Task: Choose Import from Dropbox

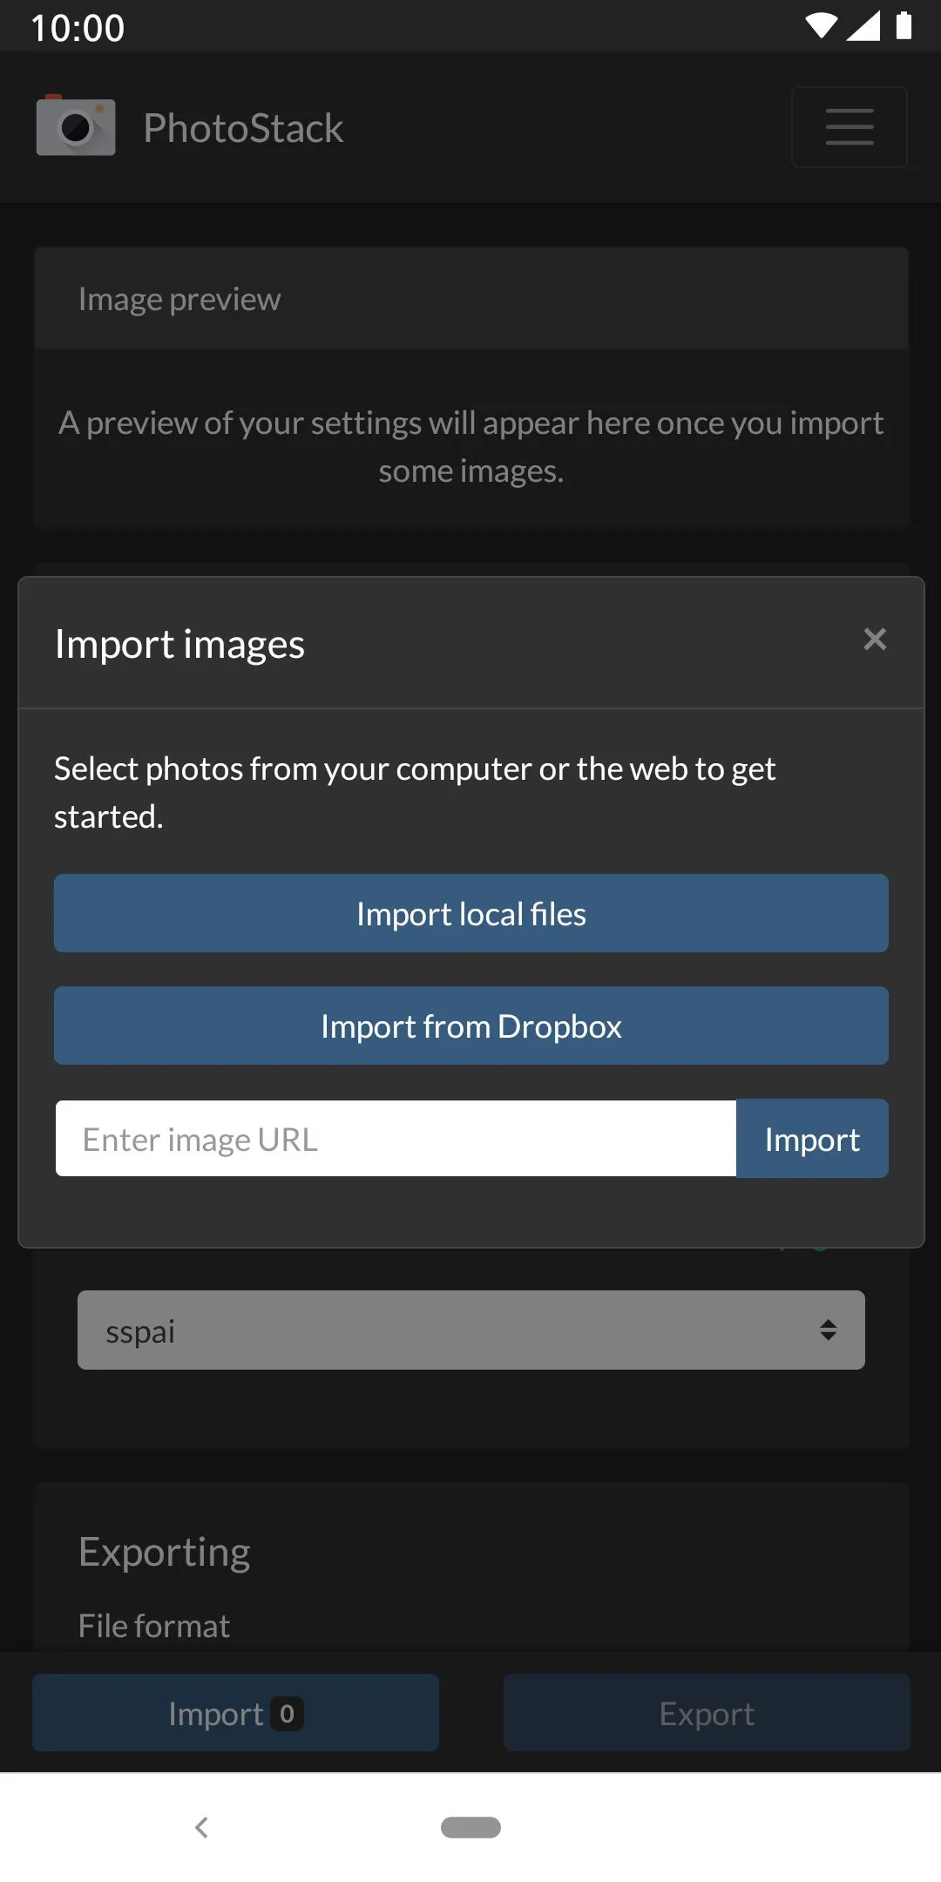Action: (470, 1026)
